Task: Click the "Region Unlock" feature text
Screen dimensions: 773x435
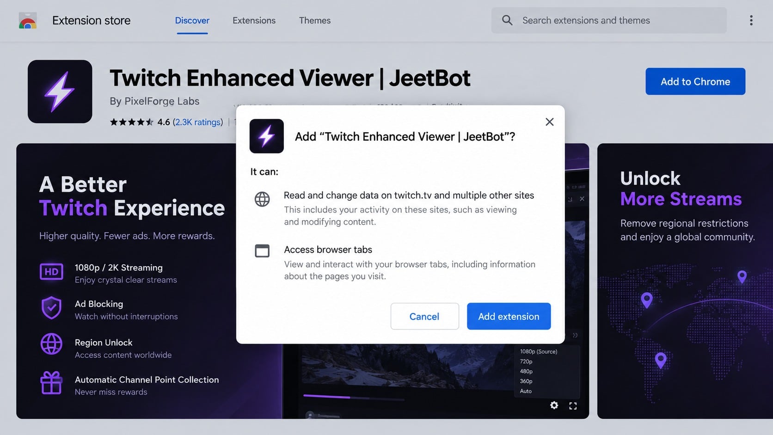Action: click(x=104, y=343)
